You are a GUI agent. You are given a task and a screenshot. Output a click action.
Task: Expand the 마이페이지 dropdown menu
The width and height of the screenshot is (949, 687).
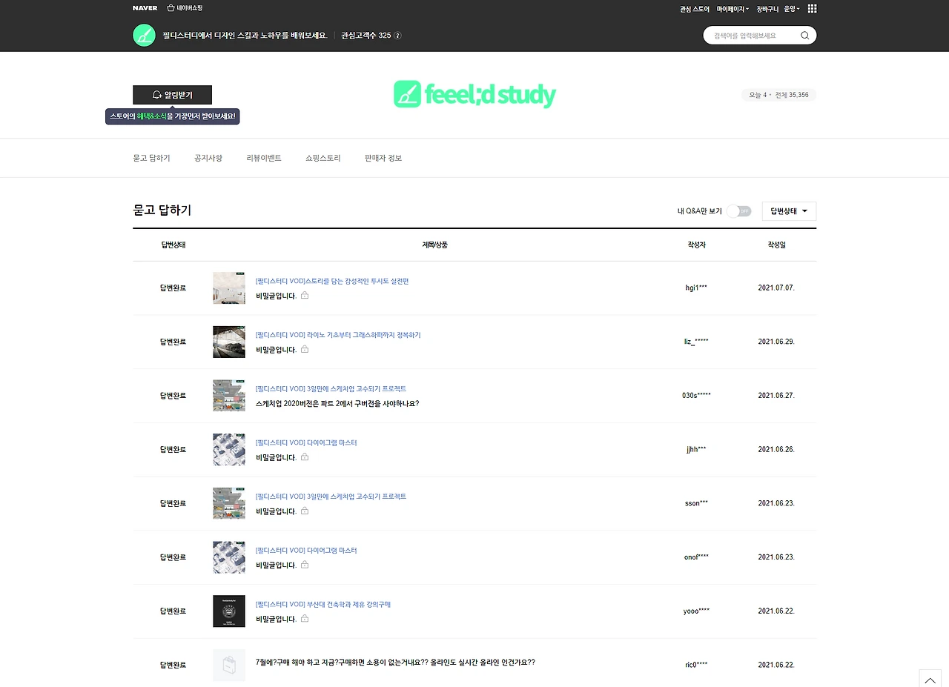pyautogui.click(x=731, y=7)
